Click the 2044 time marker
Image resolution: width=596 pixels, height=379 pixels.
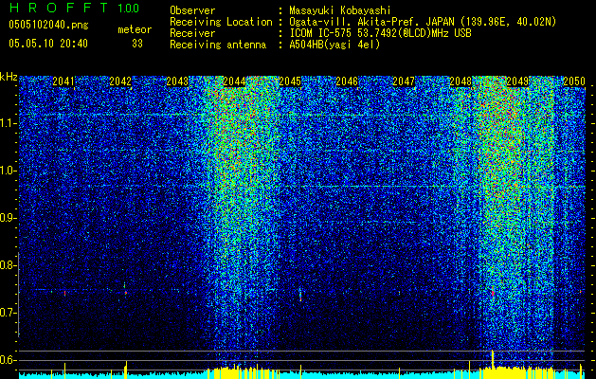point(234,81)
